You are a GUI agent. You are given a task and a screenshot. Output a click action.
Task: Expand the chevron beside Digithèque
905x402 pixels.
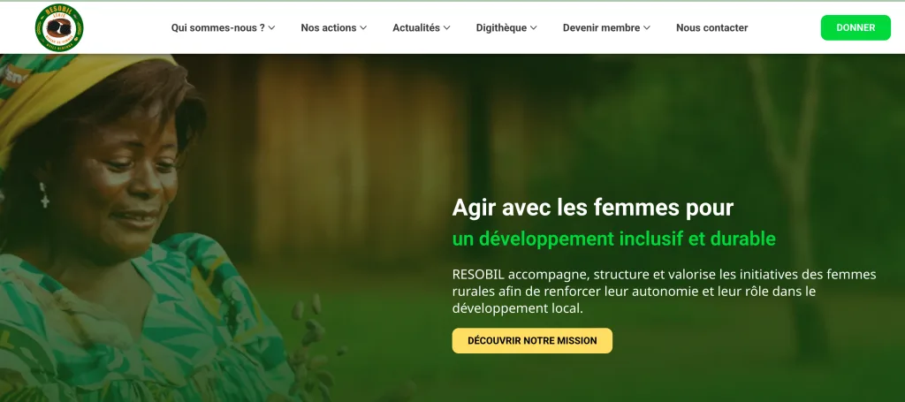[533, 27]
